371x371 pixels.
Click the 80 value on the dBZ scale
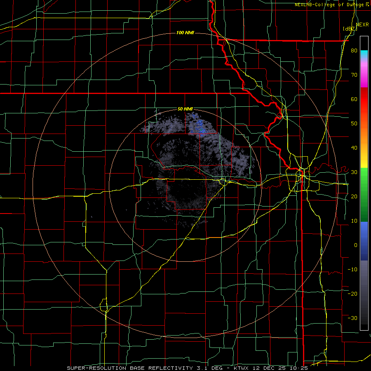pos(354,51)
